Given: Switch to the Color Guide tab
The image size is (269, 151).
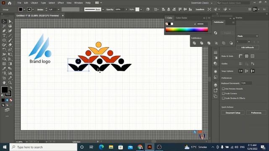Looking at the screenshot, I should point(181,18).
